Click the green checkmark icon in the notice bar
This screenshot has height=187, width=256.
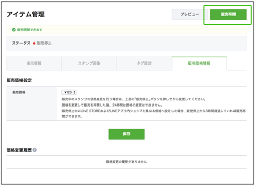point(14,30)
